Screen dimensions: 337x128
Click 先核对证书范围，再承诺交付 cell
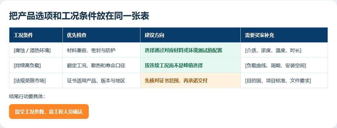[191, 80]
